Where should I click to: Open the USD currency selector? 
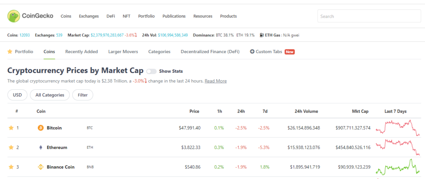[x=17, y=95]
